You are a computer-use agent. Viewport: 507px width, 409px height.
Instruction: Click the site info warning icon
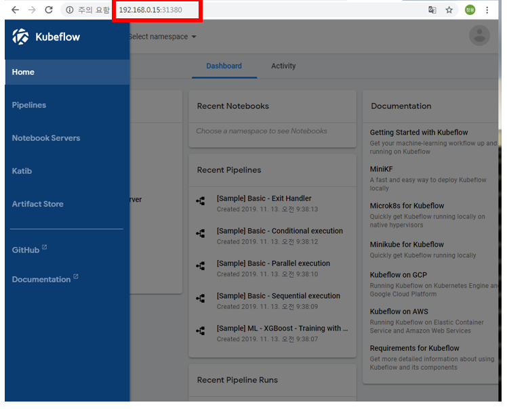70,10
